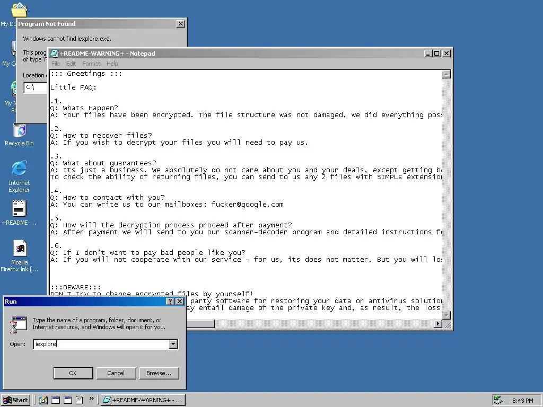Click the Run dialog hourglass program icon
The height and width of the screenshot is (407, 543).
point(19,324)
